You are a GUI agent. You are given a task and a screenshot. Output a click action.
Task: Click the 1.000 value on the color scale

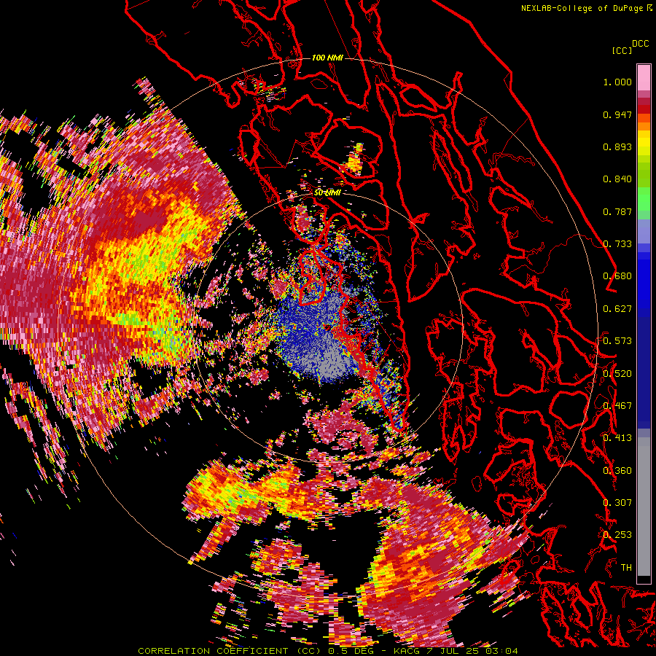pos(617,82)
